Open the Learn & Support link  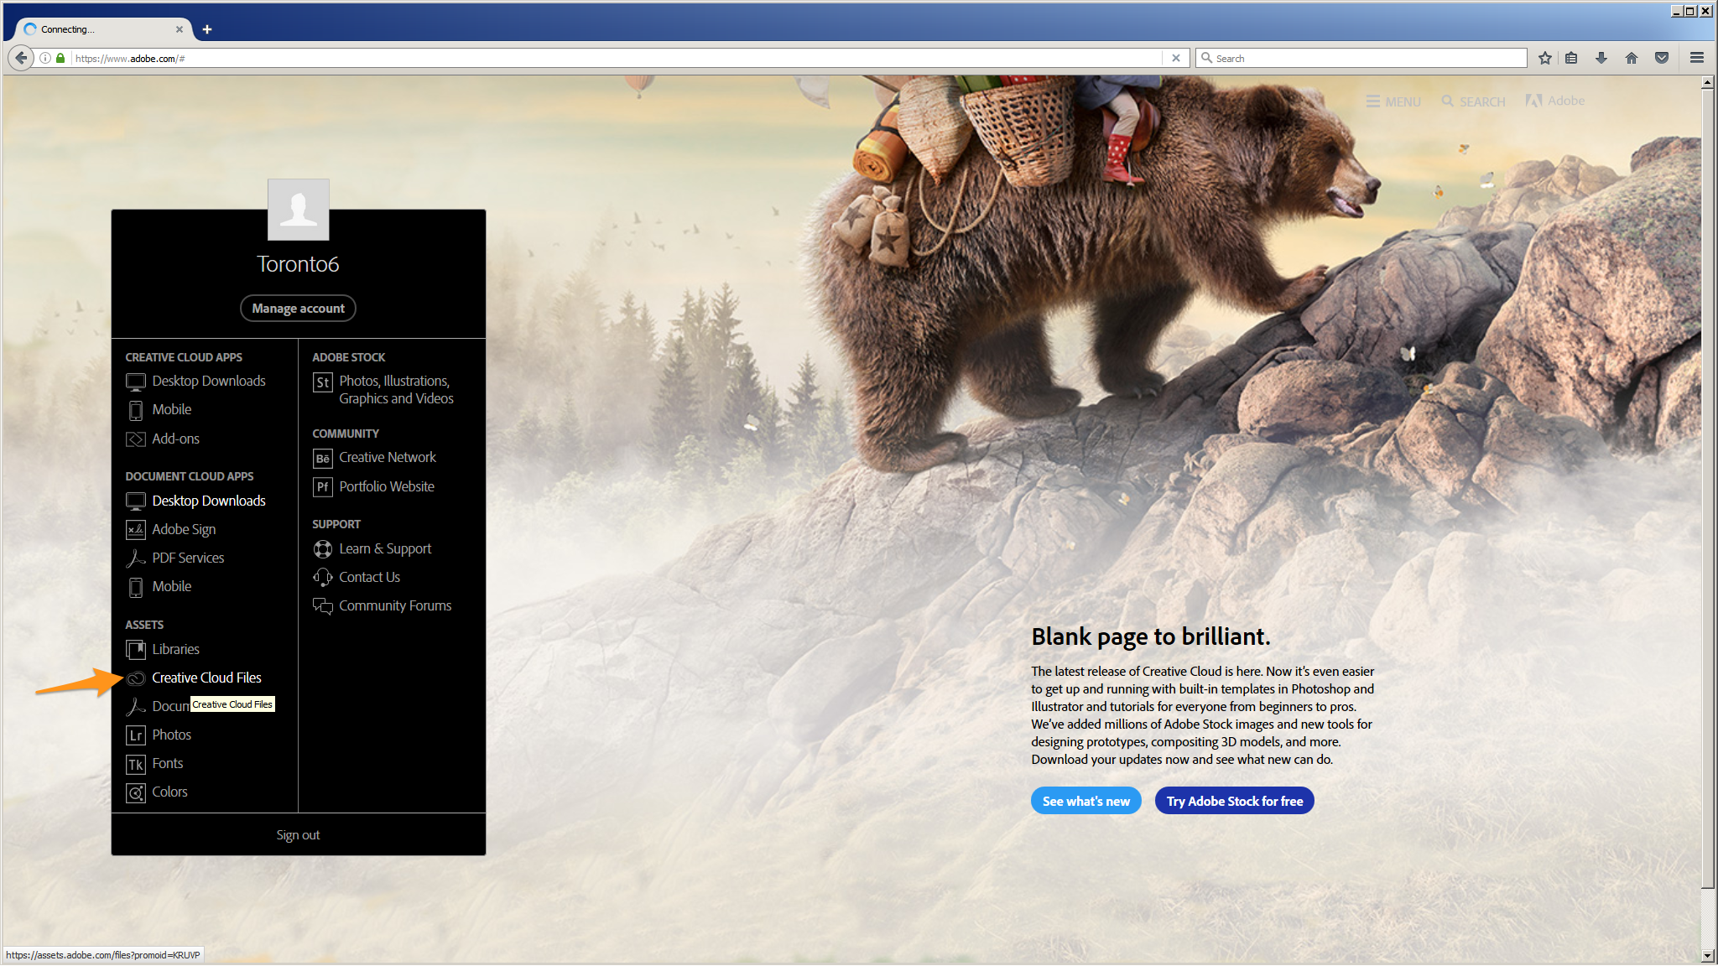(385, 549)
